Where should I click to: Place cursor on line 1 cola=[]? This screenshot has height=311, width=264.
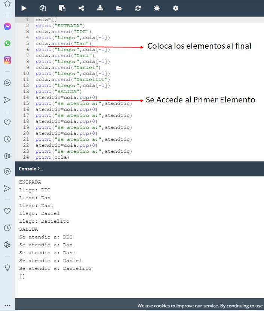(x=46, y=20)
